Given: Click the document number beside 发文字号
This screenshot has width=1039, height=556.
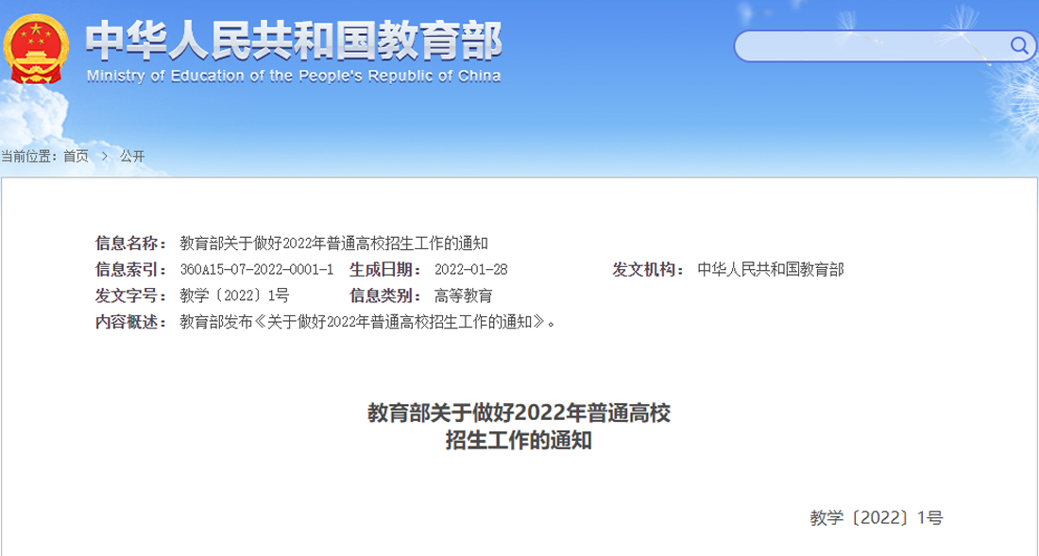Looking at the screenshot, I should [234, 295].
